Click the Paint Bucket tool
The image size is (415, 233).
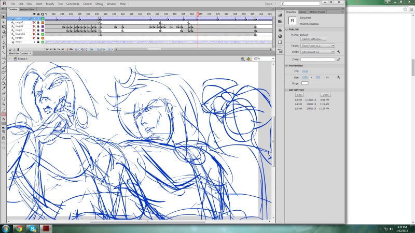(x=3, y=83)
